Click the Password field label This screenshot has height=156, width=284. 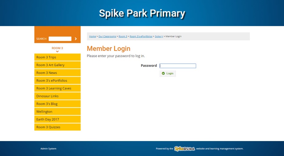[x=149, y=66]
